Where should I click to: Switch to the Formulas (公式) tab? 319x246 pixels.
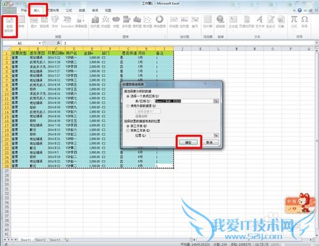tap(69, 10)
